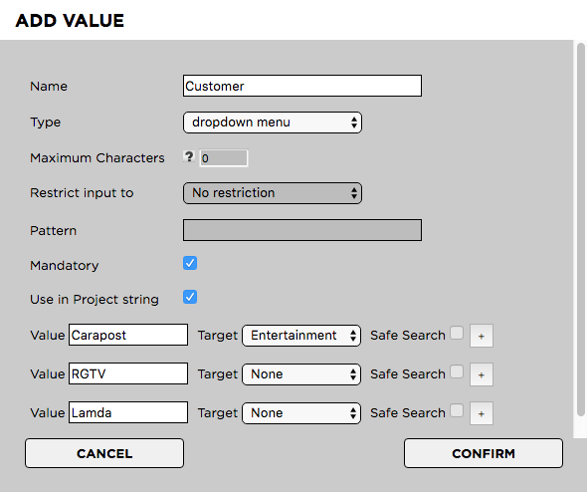This screenshot has width=587, height=492.
Task: Focus the Name field containing Customer
Action: point(302,86)
